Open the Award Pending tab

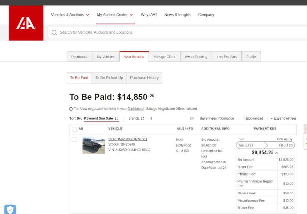click(196, 57)
